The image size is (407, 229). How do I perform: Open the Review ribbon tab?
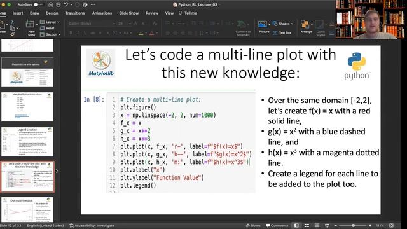click(x=152, y=13)
